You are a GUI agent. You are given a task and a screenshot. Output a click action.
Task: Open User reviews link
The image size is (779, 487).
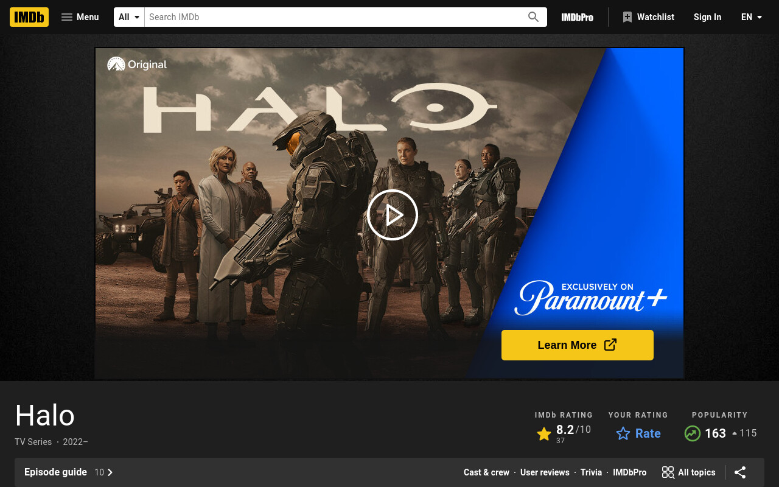[545, 472]
